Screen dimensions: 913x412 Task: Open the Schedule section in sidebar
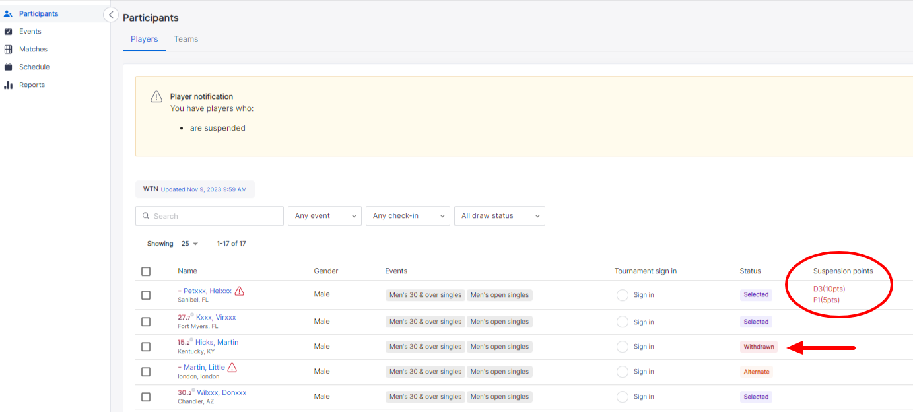tap(33, 67)
